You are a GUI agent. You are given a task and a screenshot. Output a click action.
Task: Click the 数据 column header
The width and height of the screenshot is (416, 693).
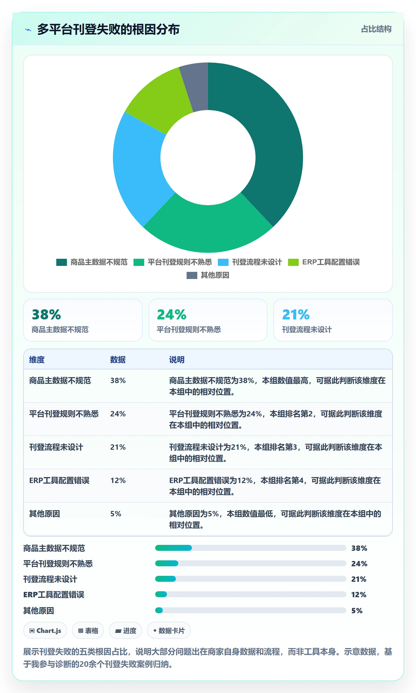(x=118, y=360)
